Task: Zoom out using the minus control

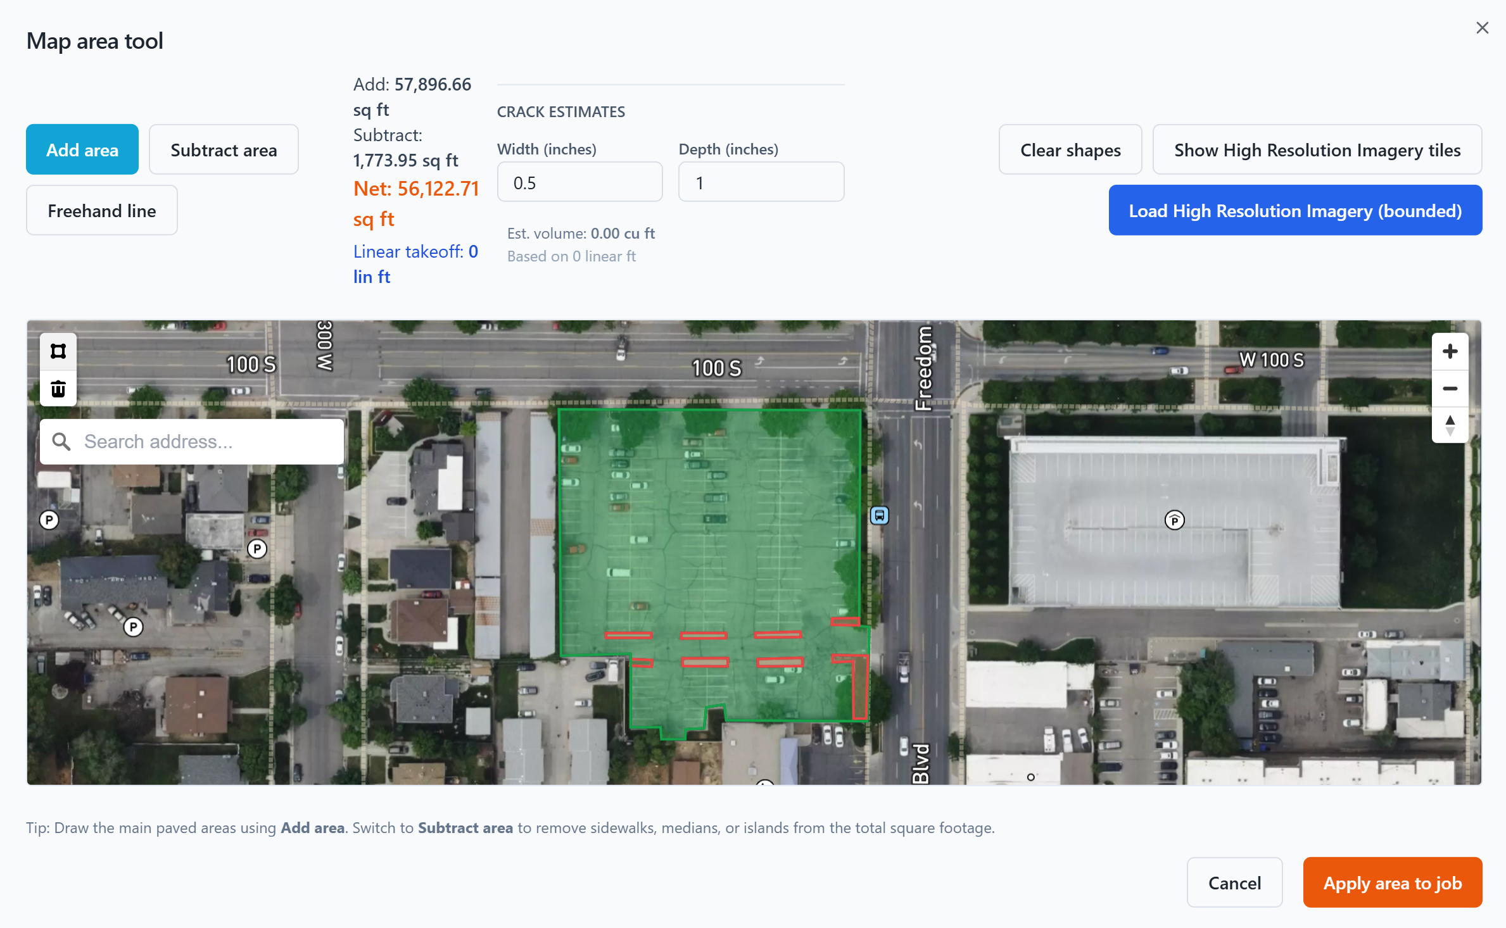Action: [x=1450, y=388]
